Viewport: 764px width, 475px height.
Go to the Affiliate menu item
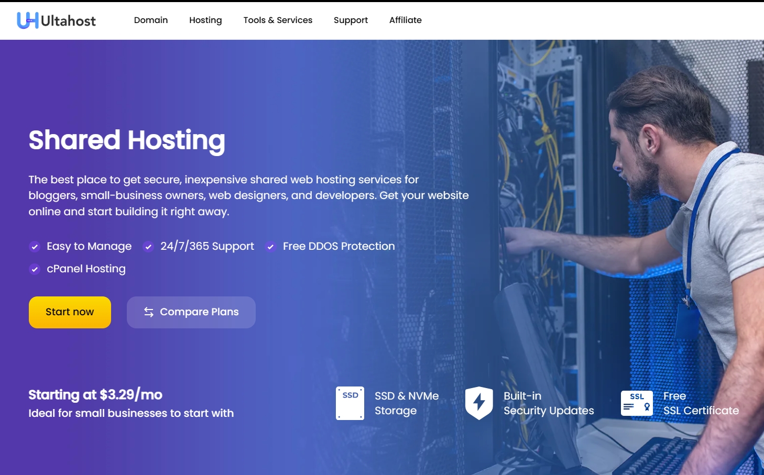click(405, 20)
